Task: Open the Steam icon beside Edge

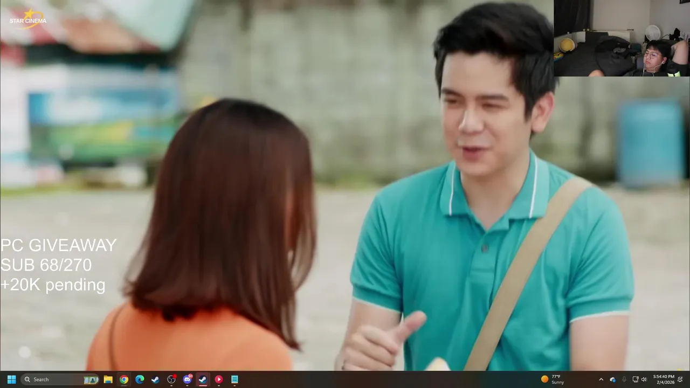Action: [x=155, y=379]
